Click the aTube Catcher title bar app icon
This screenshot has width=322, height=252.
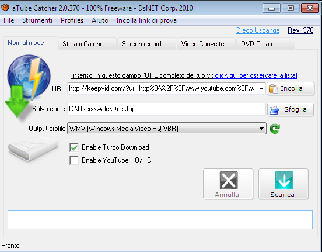5,8
